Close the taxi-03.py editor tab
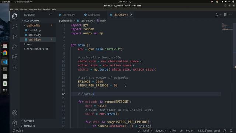This screenshot has height=133, width=236. coord(131,15)
